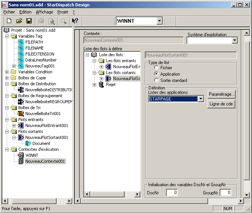Select the Fichier flow type radio button

156,68
